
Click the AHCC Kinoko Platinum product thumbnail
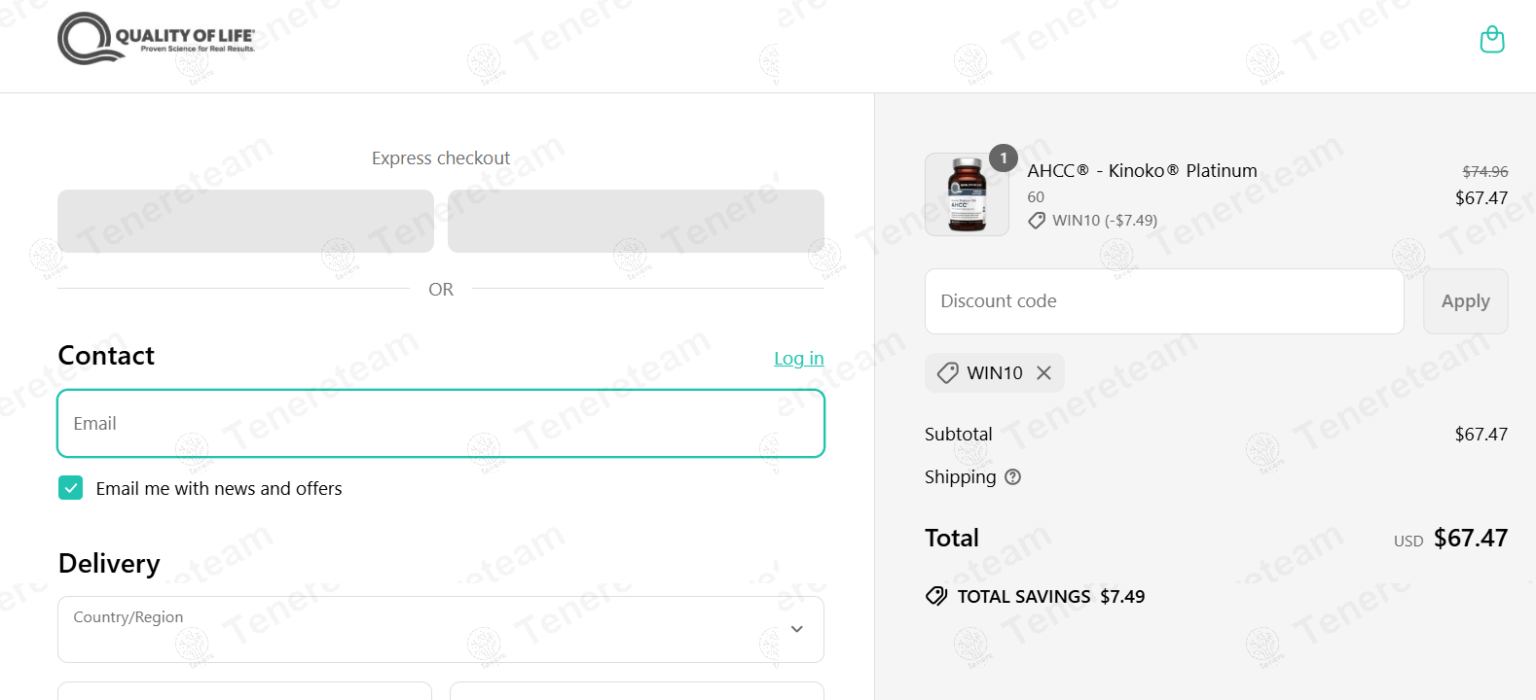(x=967, y=194)
